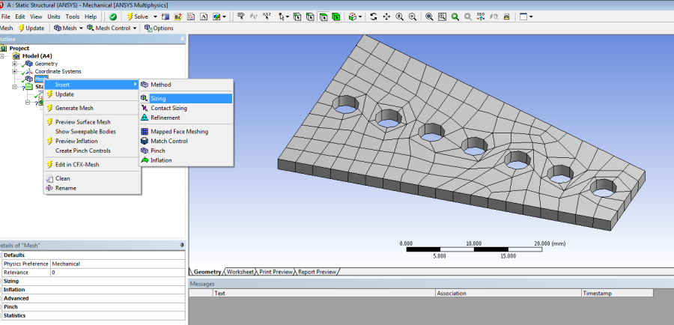674x325 pixels.
Task: Select the Vertex selection filter icon
Action: pyautogui.click(x=297, y=16)
